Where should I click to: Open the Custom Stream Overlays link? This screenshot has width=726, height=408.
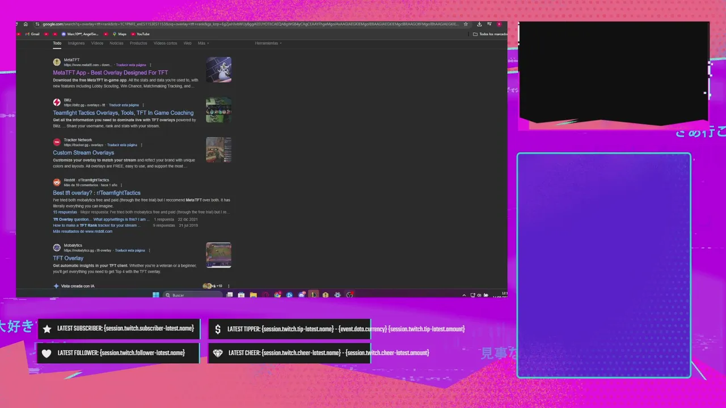(x=83, y=152)
